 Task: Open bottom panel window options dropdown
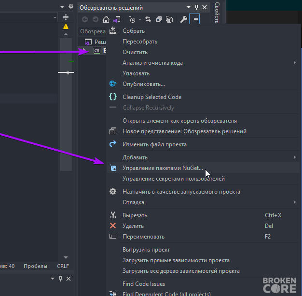pyautogui.click(x=53, y=279)
